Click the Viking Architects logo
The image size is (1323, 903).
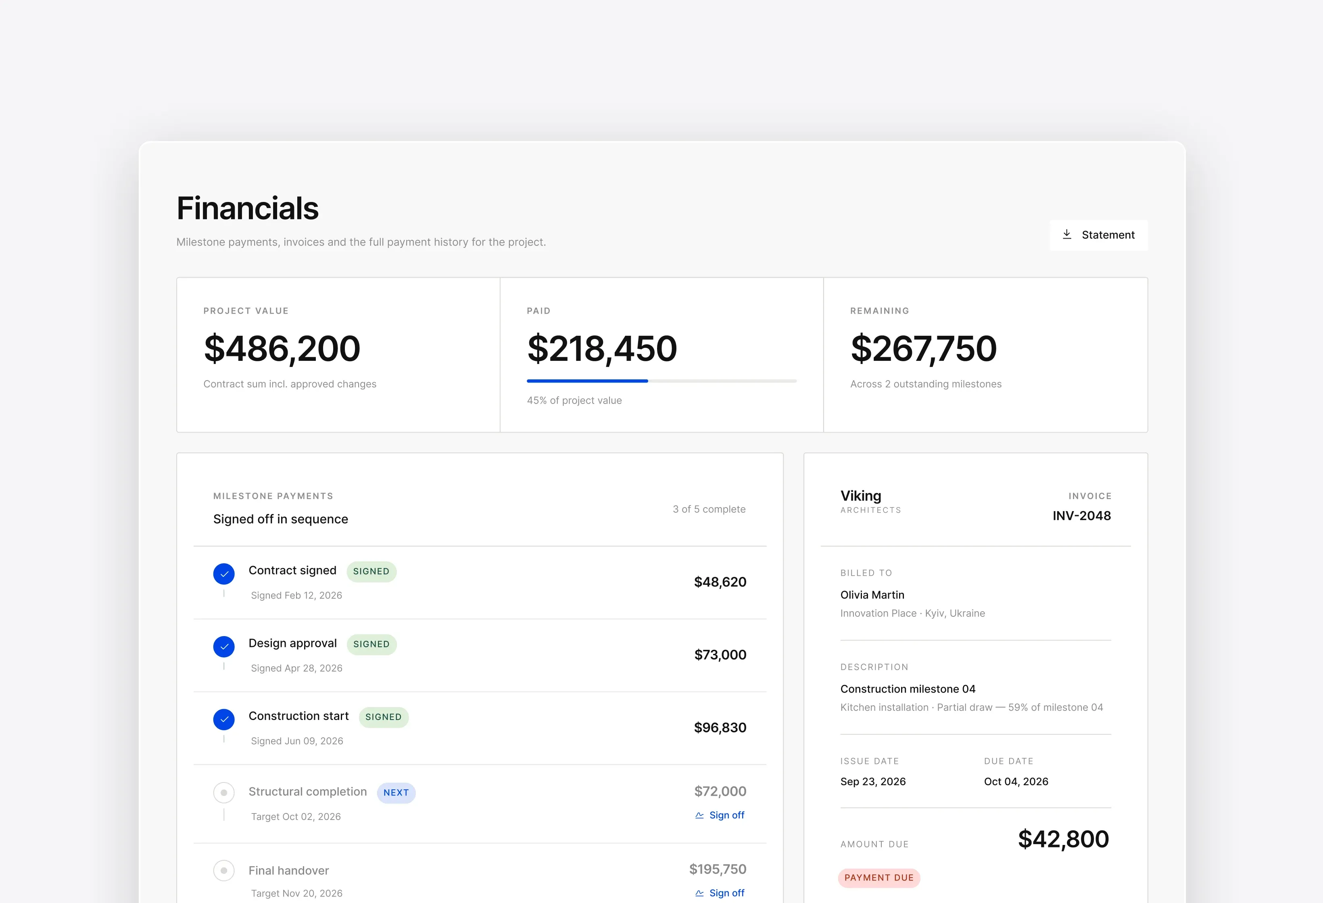tap(871, 501)
